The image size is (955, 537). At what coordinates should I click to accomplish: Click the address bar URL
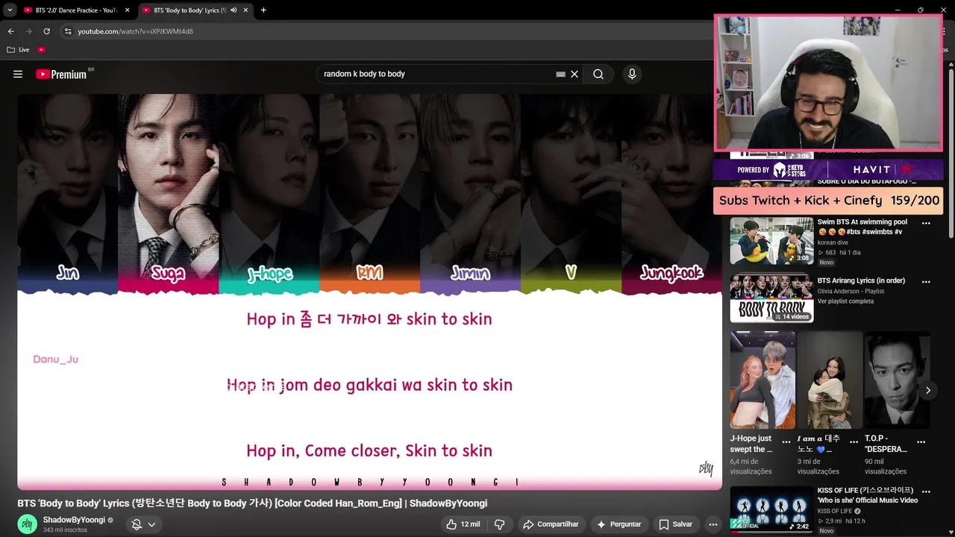click(x=135, y=31)
